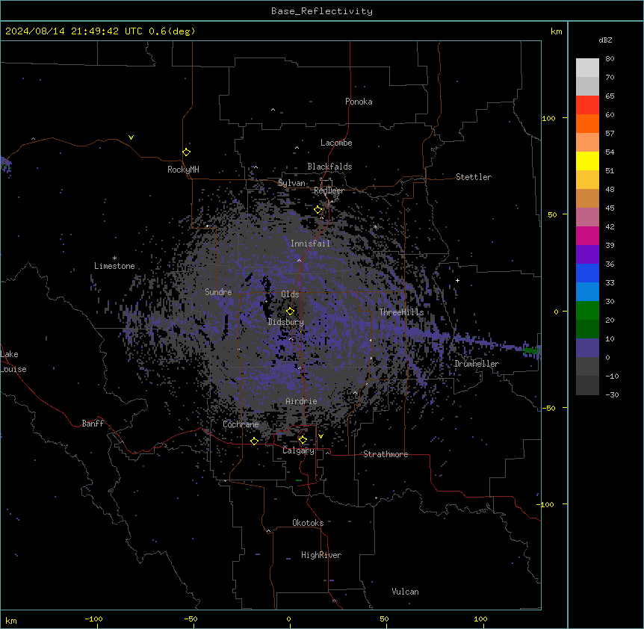Viewport: 644px width, 629px height.
Task: Click the -30 value in the dBZ legend
Action: tap(612, 394)
